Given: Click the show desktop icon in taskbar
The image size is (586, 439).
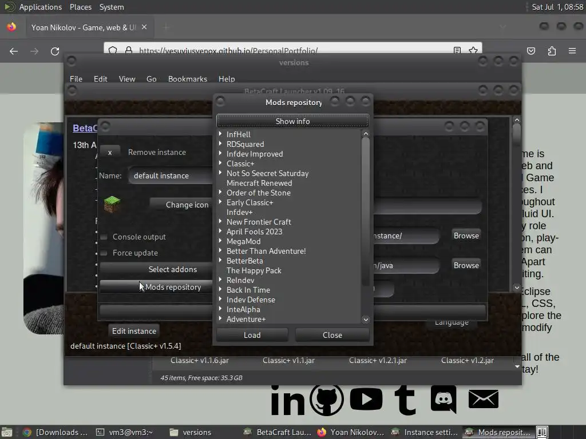Looking at the screenshot, I should pos(7,432).
